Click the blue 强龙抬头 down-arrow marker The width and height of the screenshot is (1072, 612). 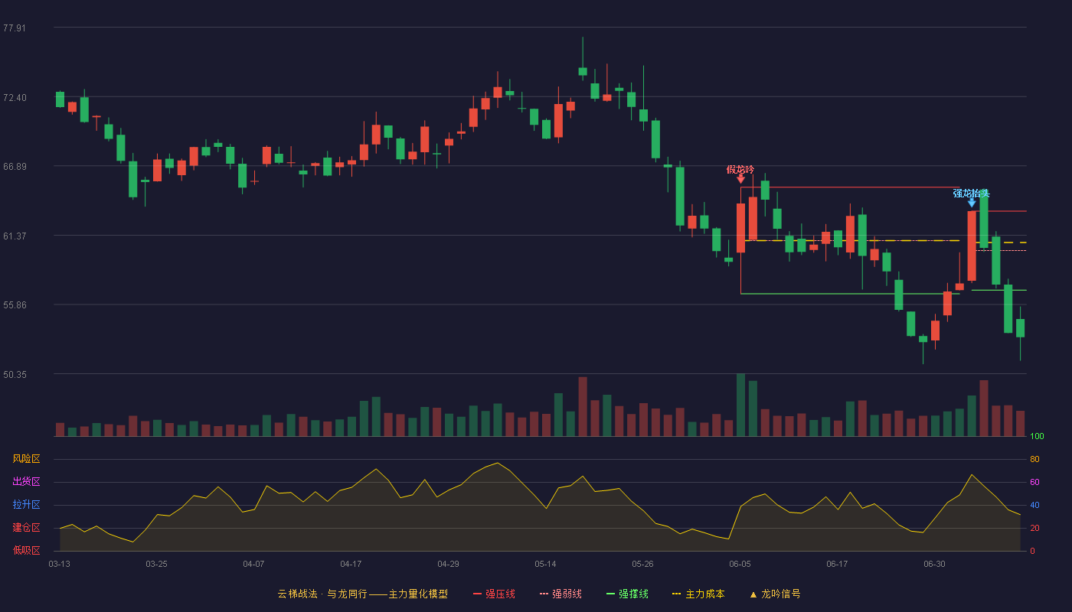point(972,203)
